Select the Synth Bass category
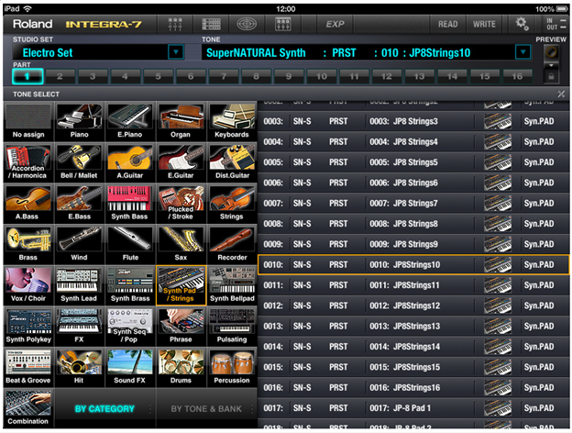Screen dimensions: 572x433 click(x=130, y=204)
